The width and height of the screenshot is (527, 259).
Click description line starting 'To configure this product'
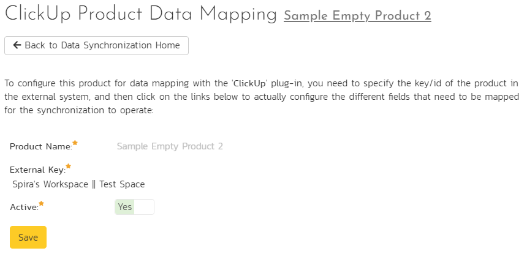coord(261,83)
